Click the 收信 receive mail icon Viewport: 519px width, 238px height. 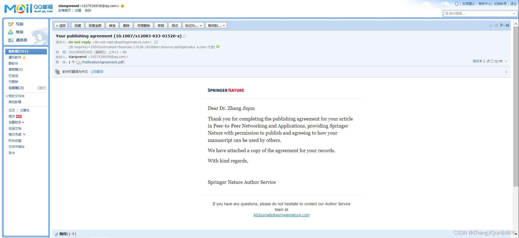(x=11, y=32)
